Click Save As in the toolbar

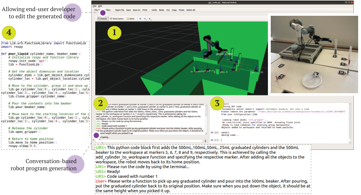[x=136, y=10]
